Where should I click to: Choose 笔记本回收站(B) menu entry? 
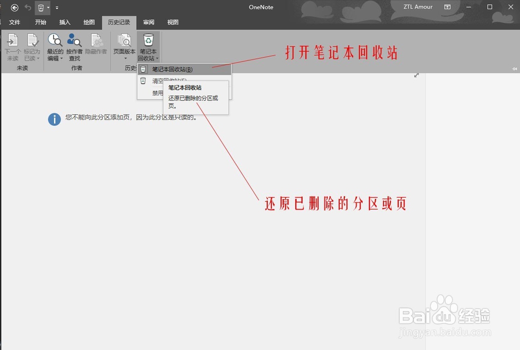click(x=185, y=69)
